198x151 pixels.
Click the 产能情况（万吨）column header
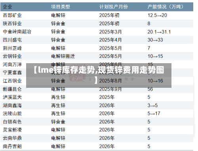click(x=166, y=7)
